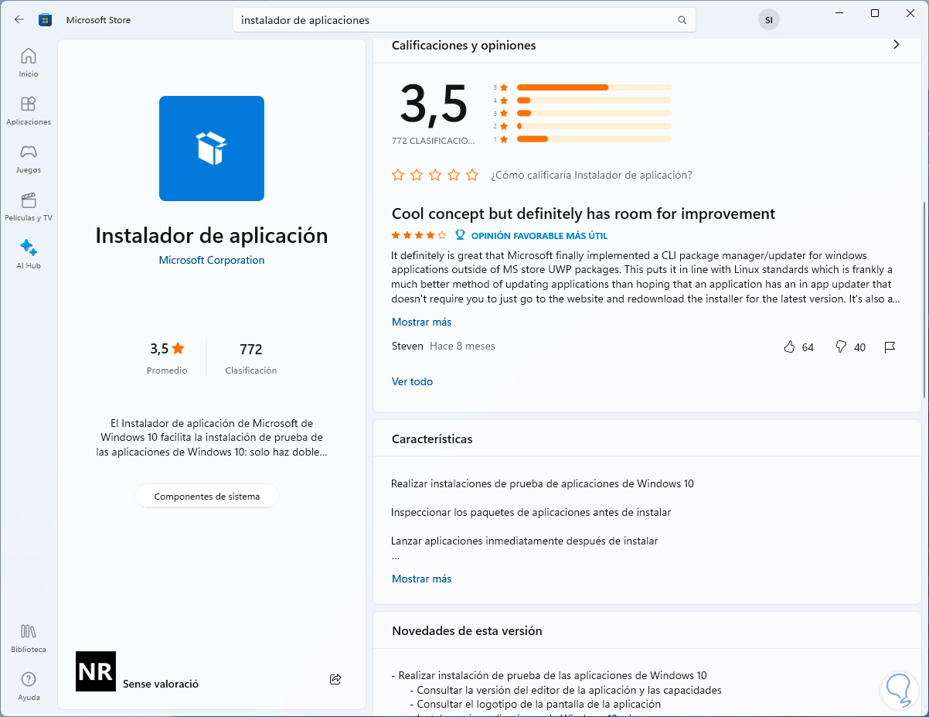Like Steven's review with thumbs up

coord(789,347)
